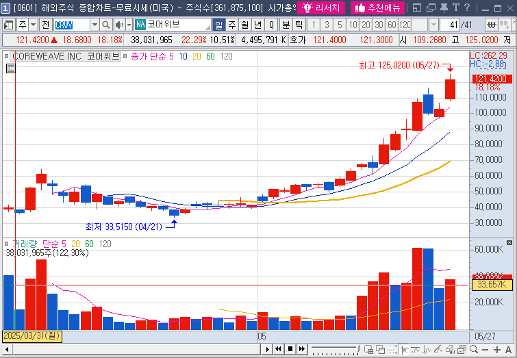
Task: Click the fast-forward playback icon
Action: pyautogui.click(x=303, y=349)
